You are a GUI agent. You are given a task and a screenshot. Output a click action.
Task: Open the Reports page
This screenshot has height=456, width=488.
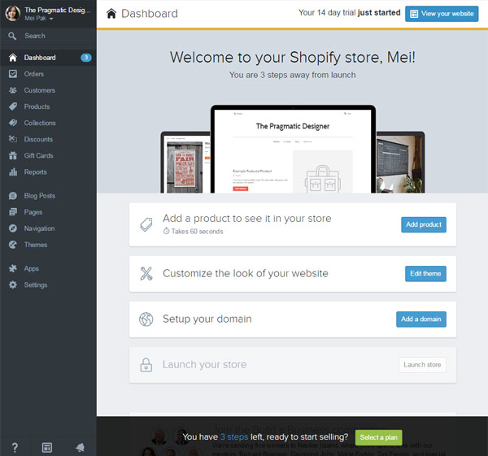pyautogui.click(x=35, y=172)
